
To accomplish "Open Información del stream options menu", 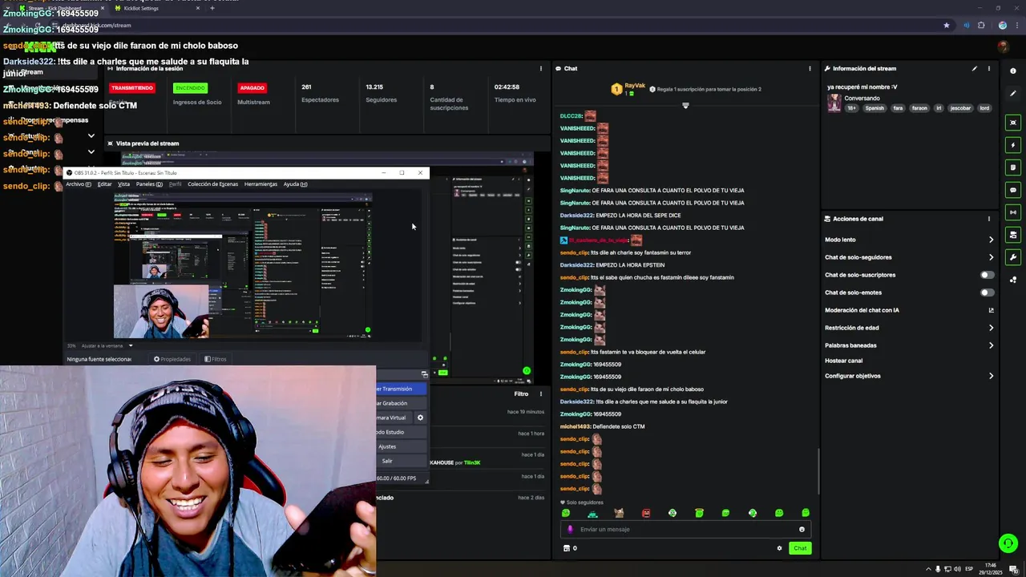I will [x=989, y=69].
